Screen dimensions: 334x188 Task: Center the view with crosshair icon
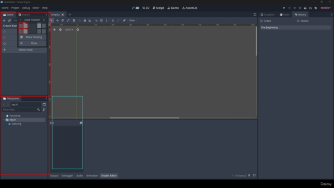tap(54, 30)
